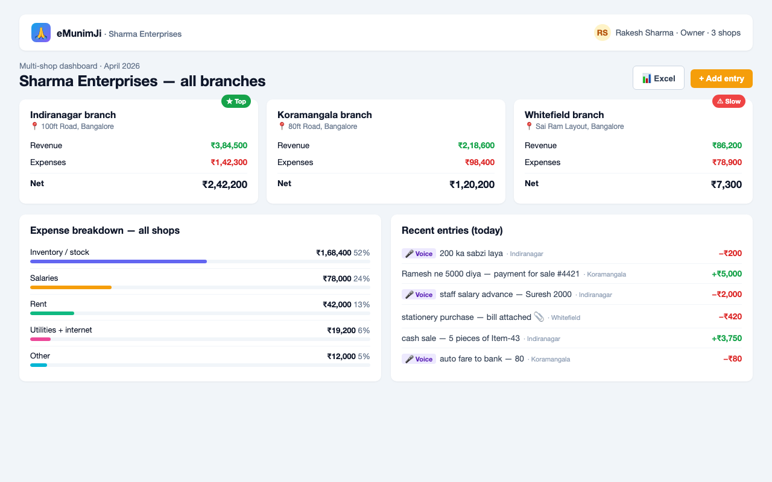Select Koramangala net ₹1,20,200
The image size is (772, 482).
[x=472, y=185]
